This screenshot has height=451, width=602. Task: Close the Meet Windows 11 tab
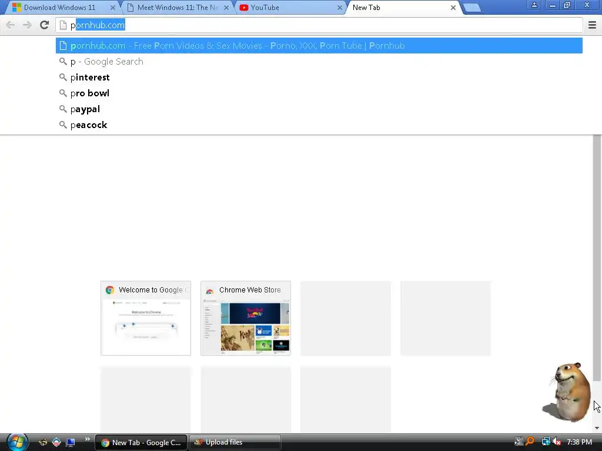pos(226,8)
